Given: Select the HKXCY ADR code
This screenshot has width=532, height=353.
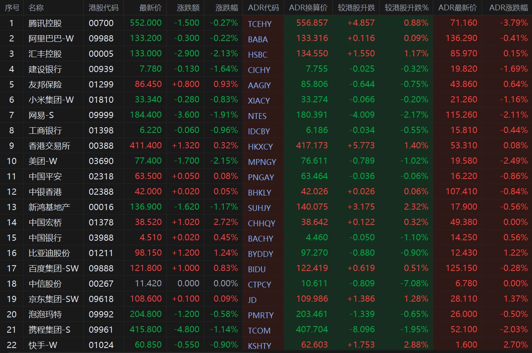Looking at the screenshot, I should tap(260, 147).
